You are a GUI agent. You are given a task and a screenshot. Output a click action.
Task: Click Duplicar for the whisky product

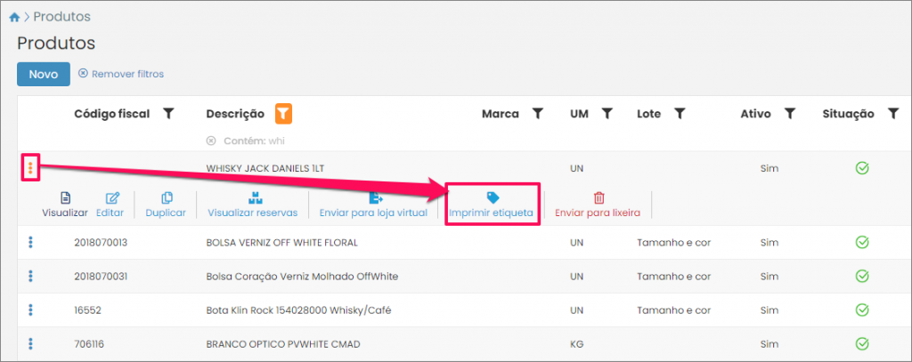click(166, 205)
